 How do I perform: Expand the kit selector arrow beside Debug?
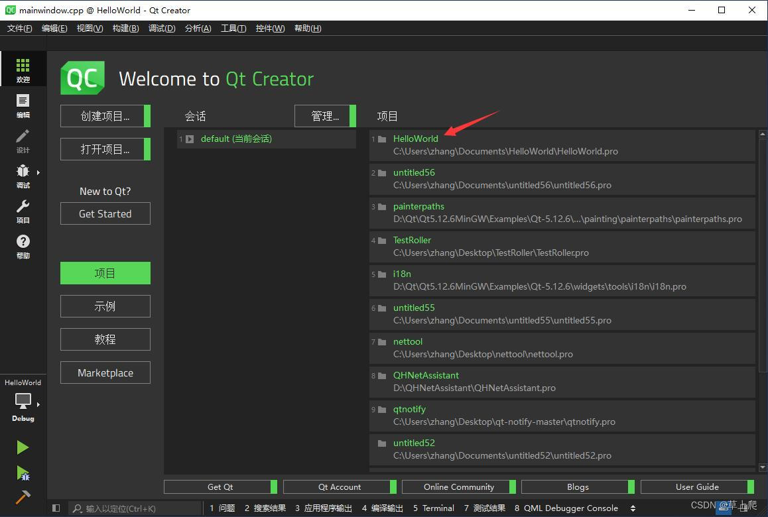(38, 404)
